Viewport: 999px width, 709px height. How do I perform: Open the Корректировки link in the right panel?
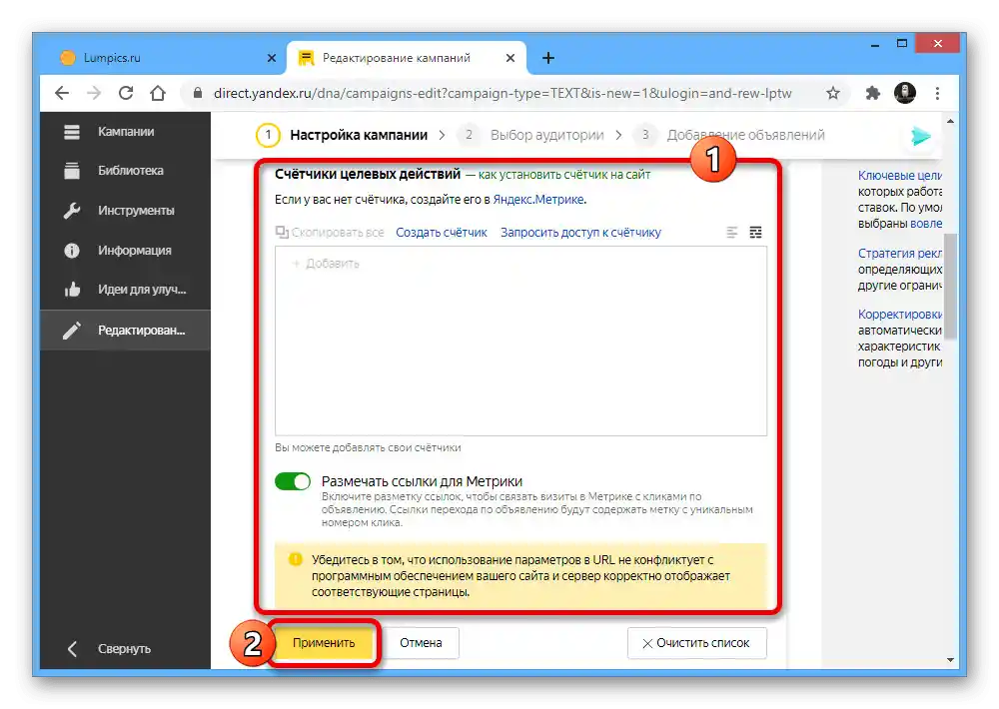click(900, 314)
